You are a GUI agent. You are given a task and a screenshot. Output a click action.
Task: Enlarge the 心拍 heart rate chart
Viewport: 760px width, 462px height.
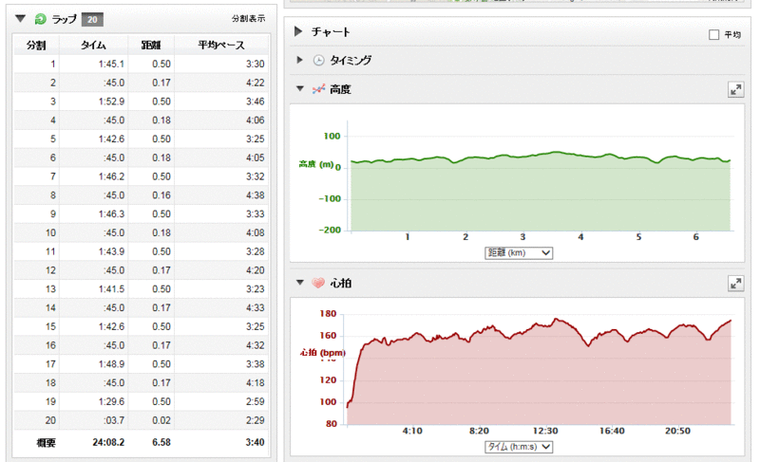(734, 284)
